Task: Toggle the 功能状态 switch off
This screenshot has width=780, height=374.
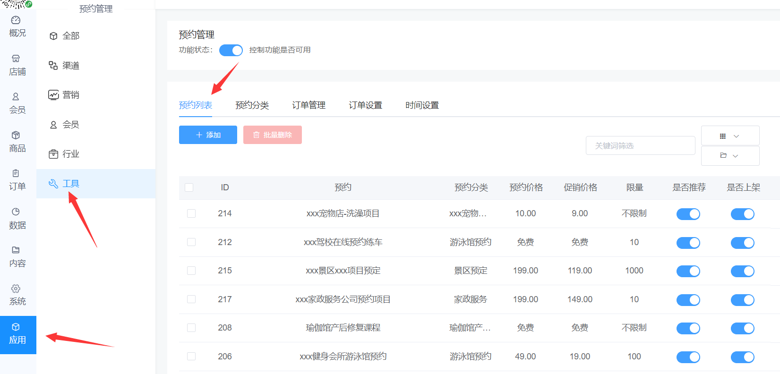Action: [x=231, y=50]
